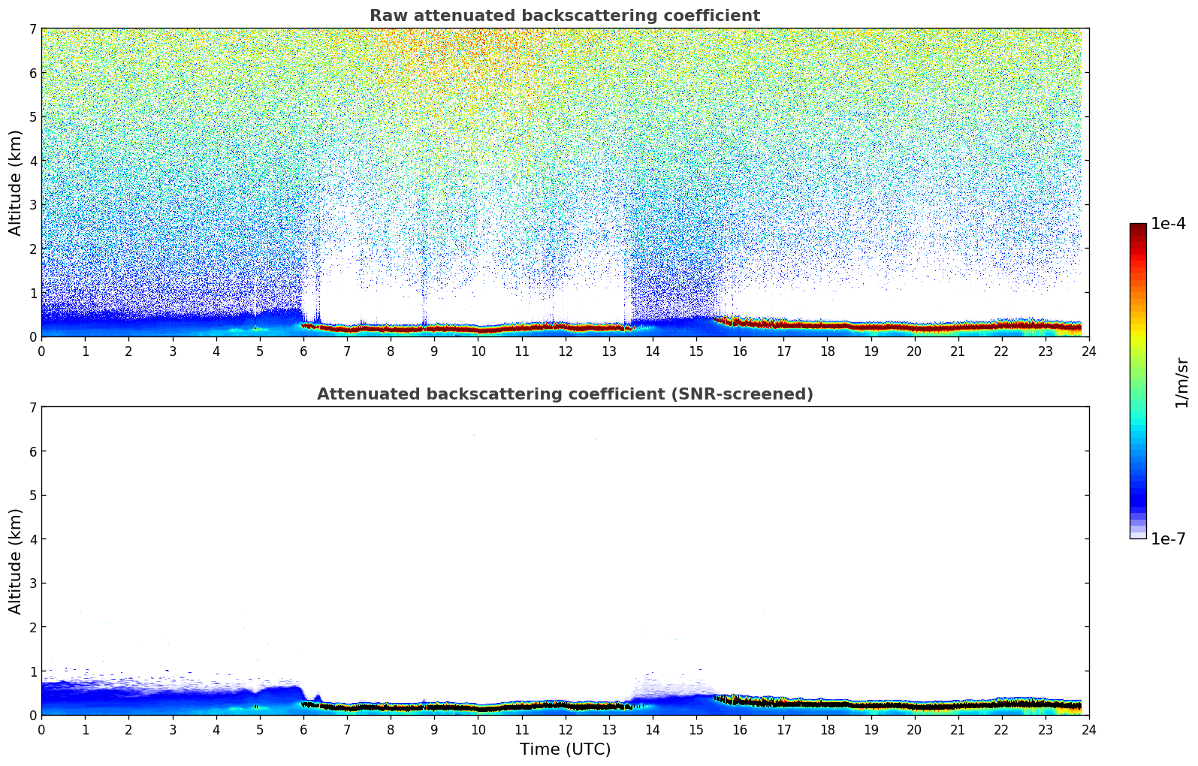Image resolution: width=1198 pixels, height=766 pixels.
Task: Click the colorbar gradient strip
Action: 1138,381
